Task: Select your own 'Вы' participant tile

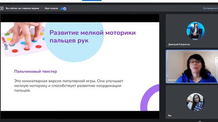Action: point(192,102)
